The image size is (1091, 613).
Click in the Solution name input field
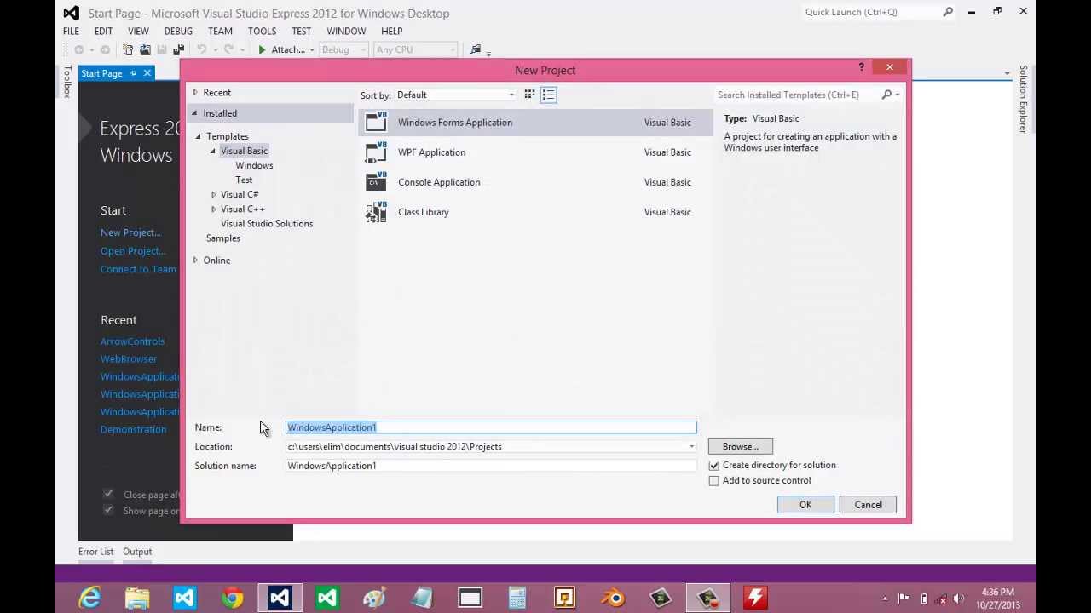pos(491,466)
